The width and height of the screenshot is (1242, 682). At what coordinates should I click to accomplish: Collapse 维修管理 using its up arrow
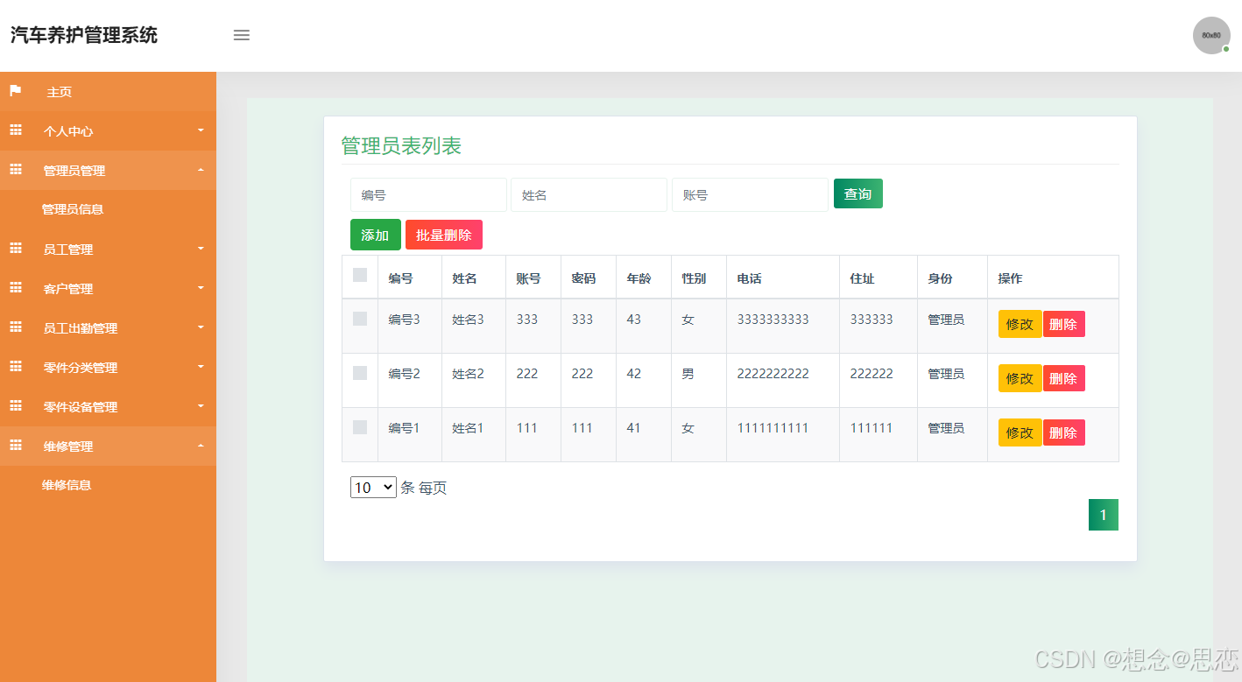tap(201, 446)
